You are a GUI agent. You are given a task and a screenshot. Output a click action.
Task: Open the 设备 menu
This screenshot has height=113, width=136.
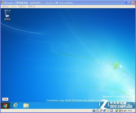[22, 7]
